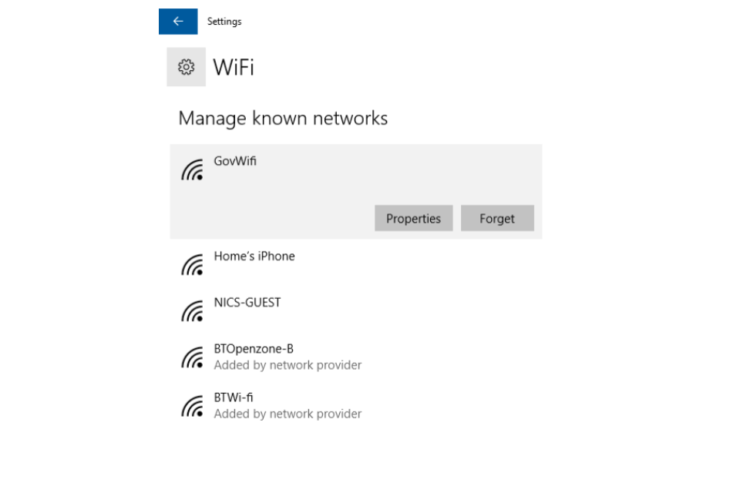Click the NICS-GUEST WiFi signal icon

(193, 311)
